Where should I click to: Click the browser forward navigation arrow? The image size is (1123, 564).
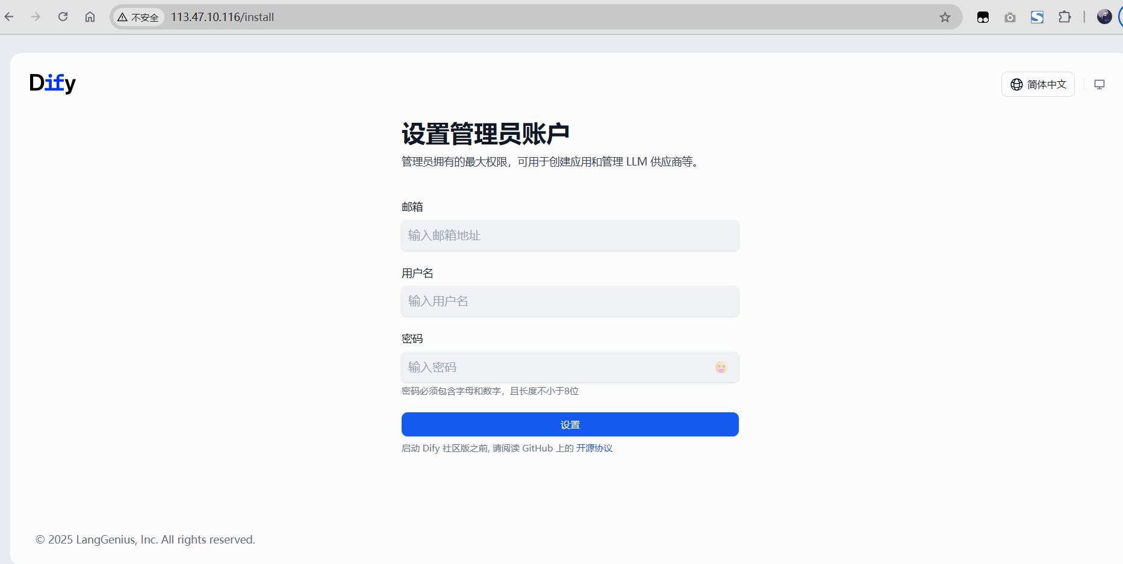point(36,16)
